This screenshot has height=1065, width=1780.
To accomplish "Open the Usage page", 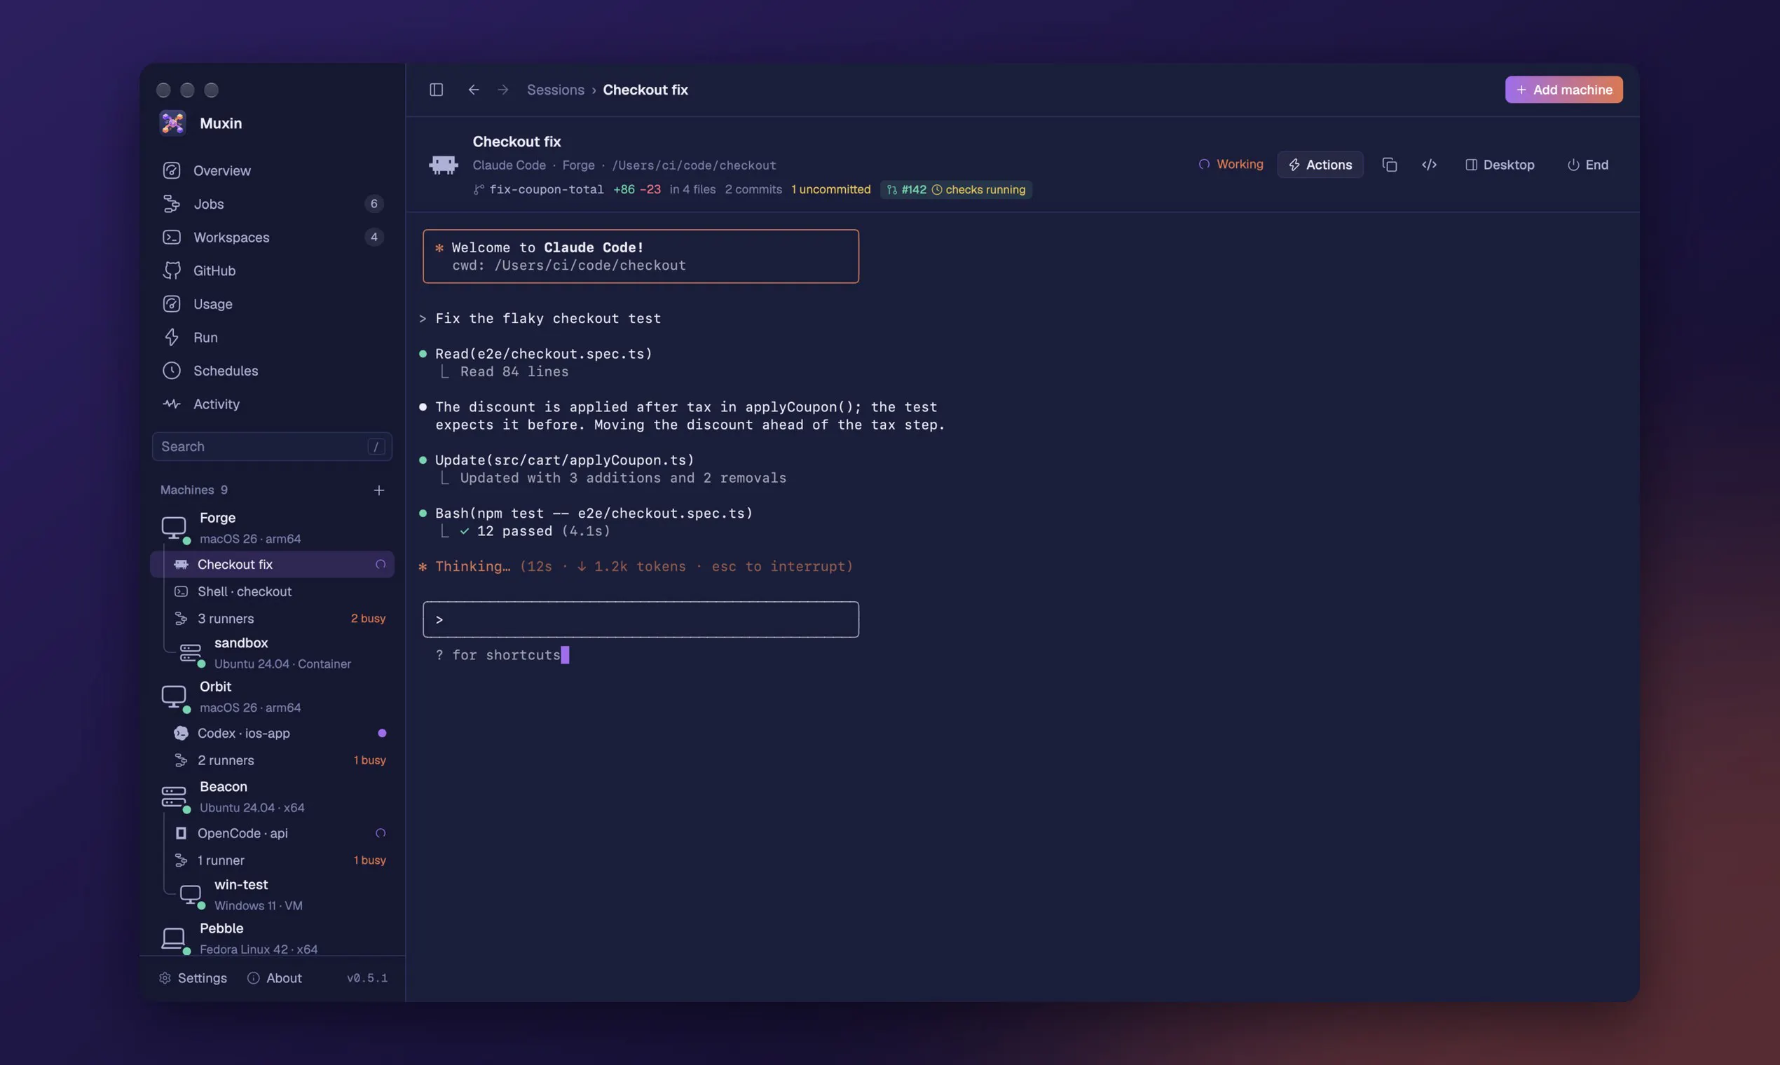I will coord(272,304).
